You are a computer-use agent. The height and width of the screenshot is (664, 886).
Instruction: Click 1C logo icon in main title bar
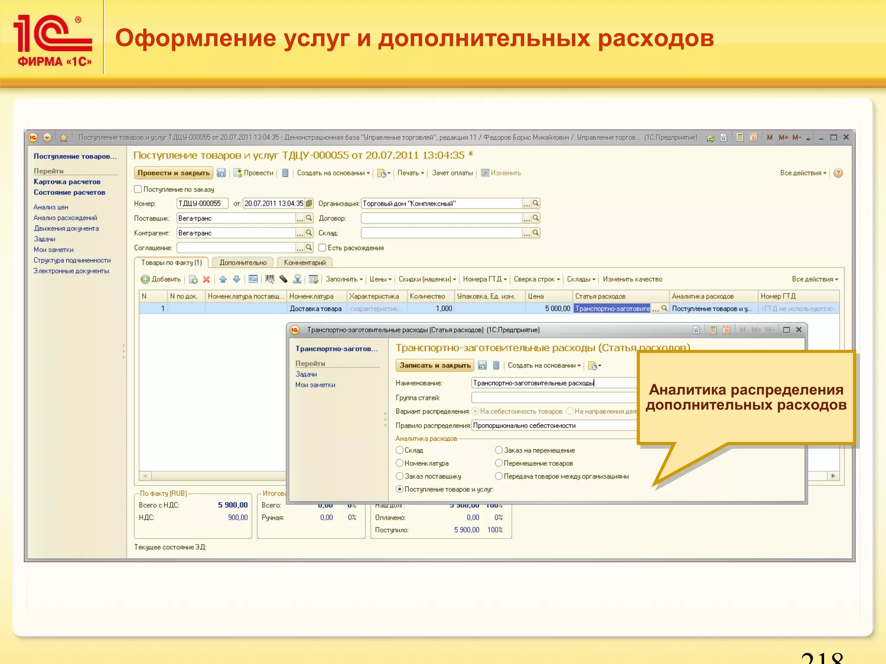tap(33, 137)
